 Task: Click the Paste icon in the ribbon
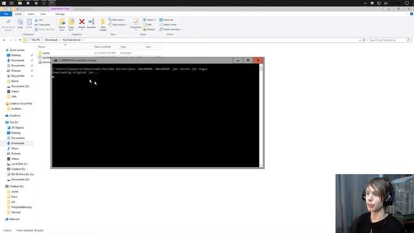(x=29, y=22)
